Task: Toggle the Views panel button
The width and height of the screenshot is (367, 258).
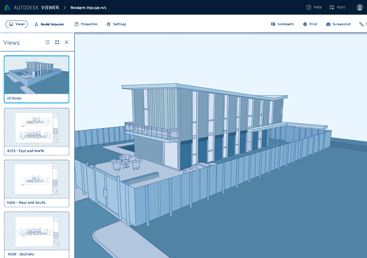Action: pos(17,24)
